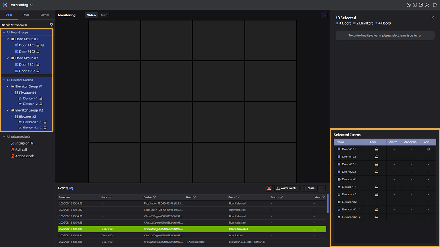
Task: Toggle Video view in Monitoring panel
Action: (x=91, y=15)
